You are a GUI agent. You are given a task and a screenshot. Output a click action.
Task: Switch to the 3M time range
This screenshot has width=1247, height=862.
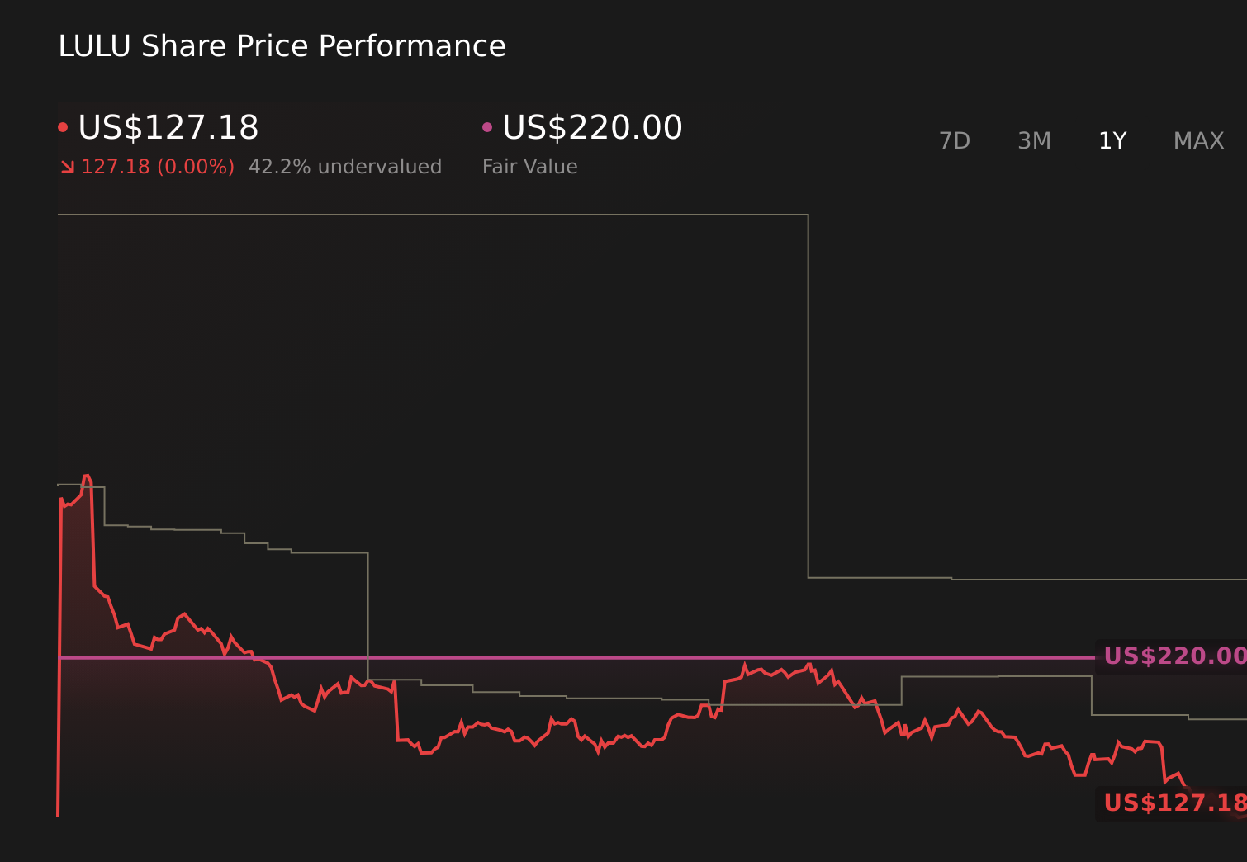[x=1034, y=141]
